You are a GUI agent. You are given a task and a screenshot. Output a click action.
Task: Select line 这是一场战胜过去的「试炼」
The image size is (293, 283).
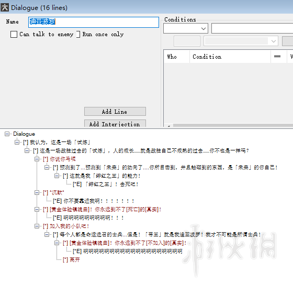coord(141,151)
